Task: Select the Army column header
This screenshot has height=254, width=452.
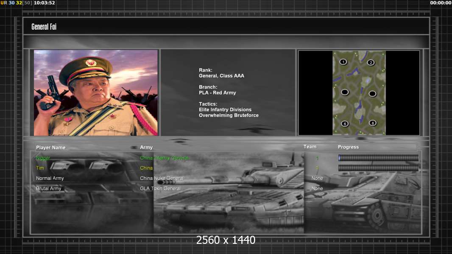Action: click(x=146, y=147)
